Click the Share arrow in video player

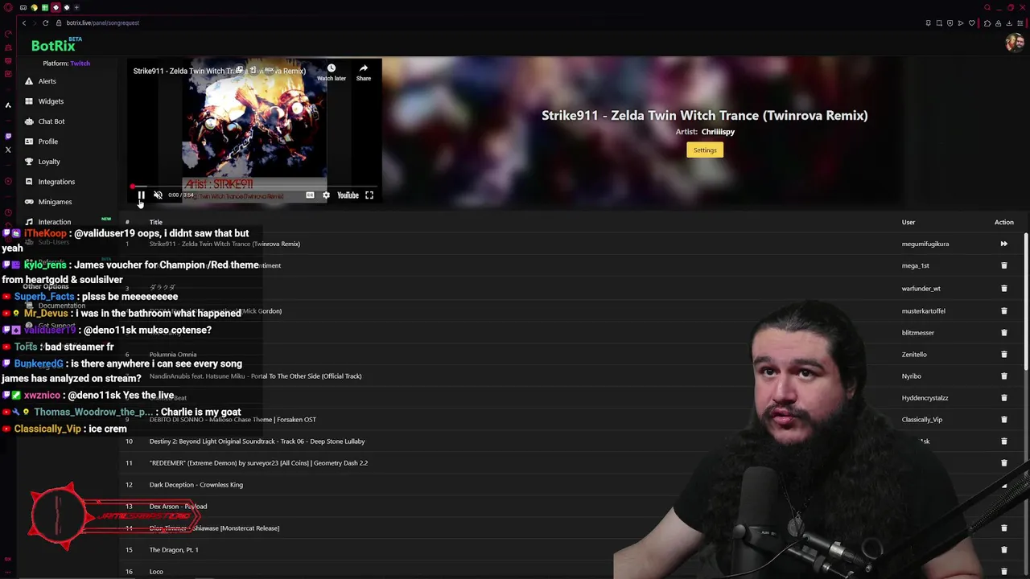[364, 72]
